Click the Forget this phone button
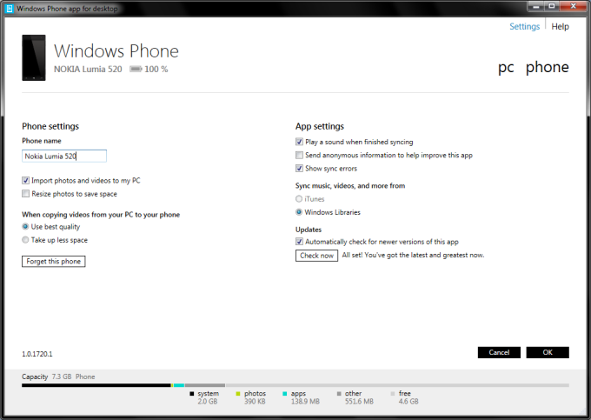591x420 pixels. click(x=54, y=261)
